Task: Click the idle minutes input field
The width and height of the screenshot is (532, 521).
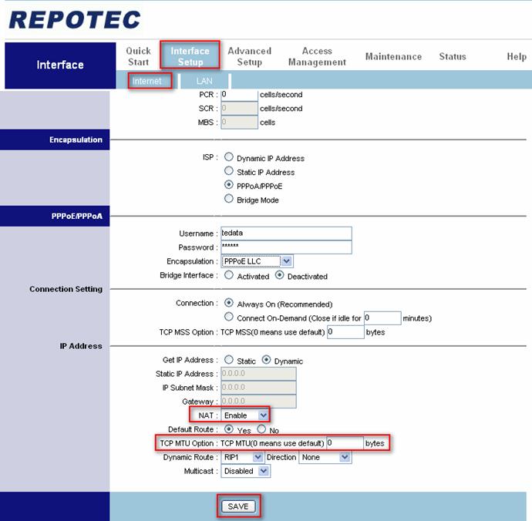Action: click(x=382, y=318)
